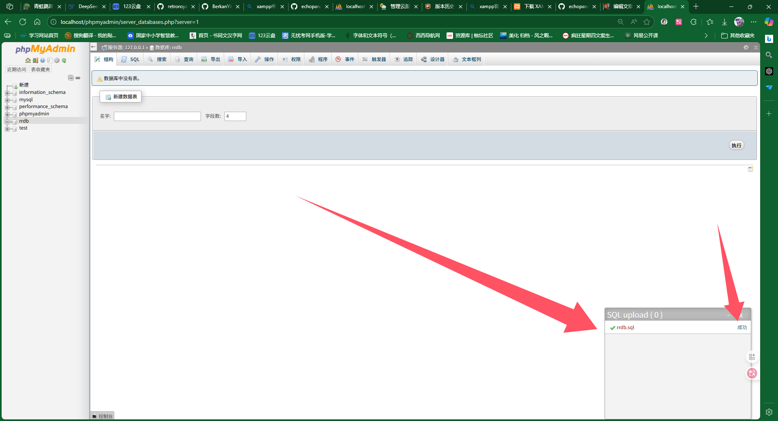Open phpMyAdmin home via house icon
778x421 pixels.
point(28,60)
